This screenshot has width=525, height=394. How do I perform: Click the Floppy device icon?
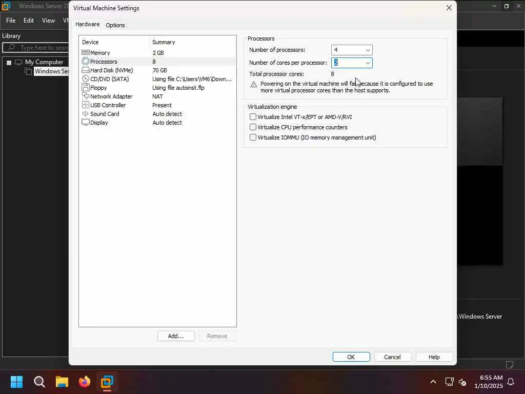86,87
